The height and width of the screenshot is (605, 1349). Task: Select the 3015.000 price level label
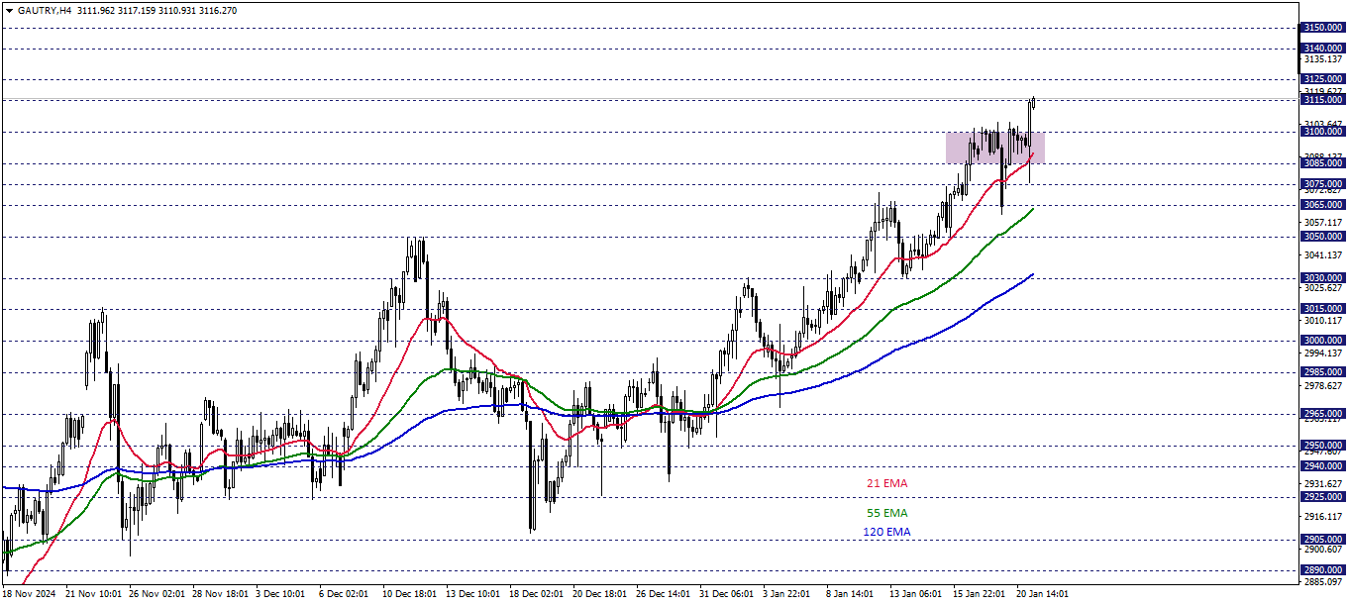click(x=1323, y=309)
